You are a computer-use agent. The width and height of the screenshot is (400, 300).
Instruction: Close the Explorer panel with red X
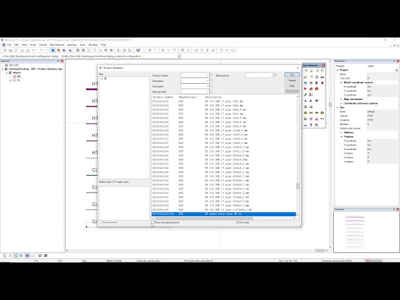[62, 61]
